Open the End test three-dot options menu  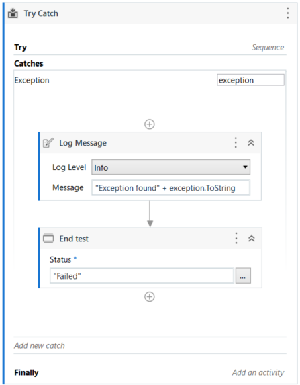click(236, 239)
